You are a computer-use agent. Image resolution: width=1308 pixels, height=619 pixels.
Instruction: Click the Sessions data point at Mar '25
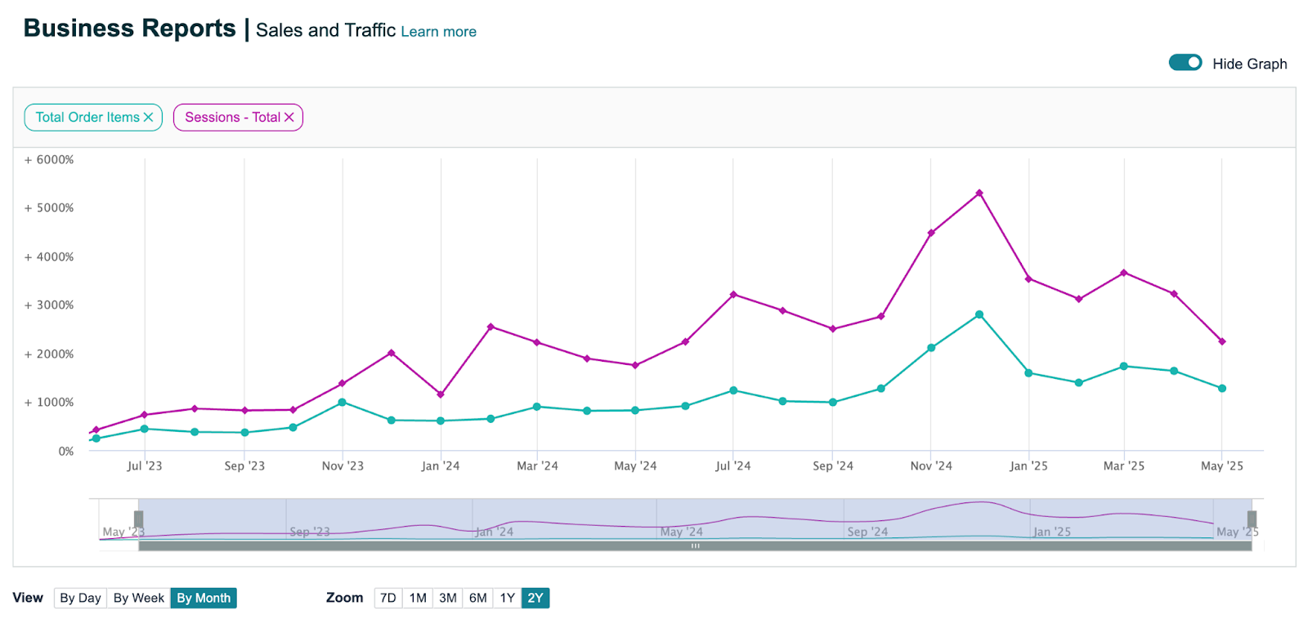1124,273
